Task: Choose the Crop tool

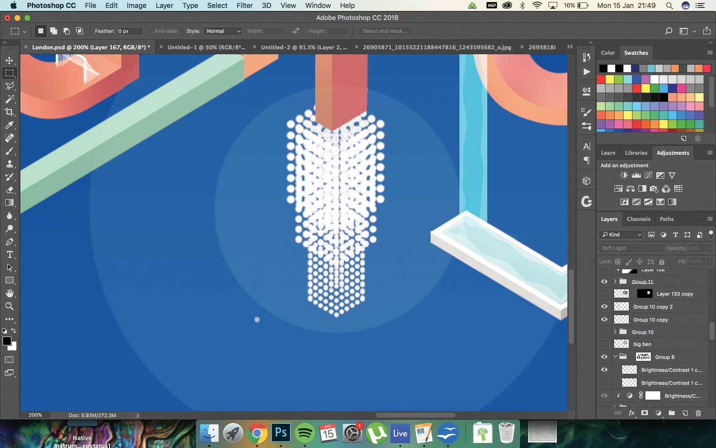Action: [9, 112]
